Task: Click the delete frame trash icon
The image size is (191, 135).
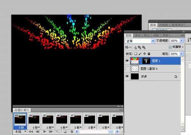Action: 72,131
